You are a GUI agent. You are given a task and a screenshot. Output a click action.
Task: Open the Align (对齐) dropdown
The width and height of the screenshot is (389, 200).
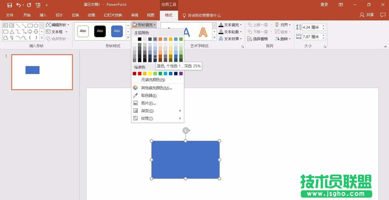coord(283,25)
